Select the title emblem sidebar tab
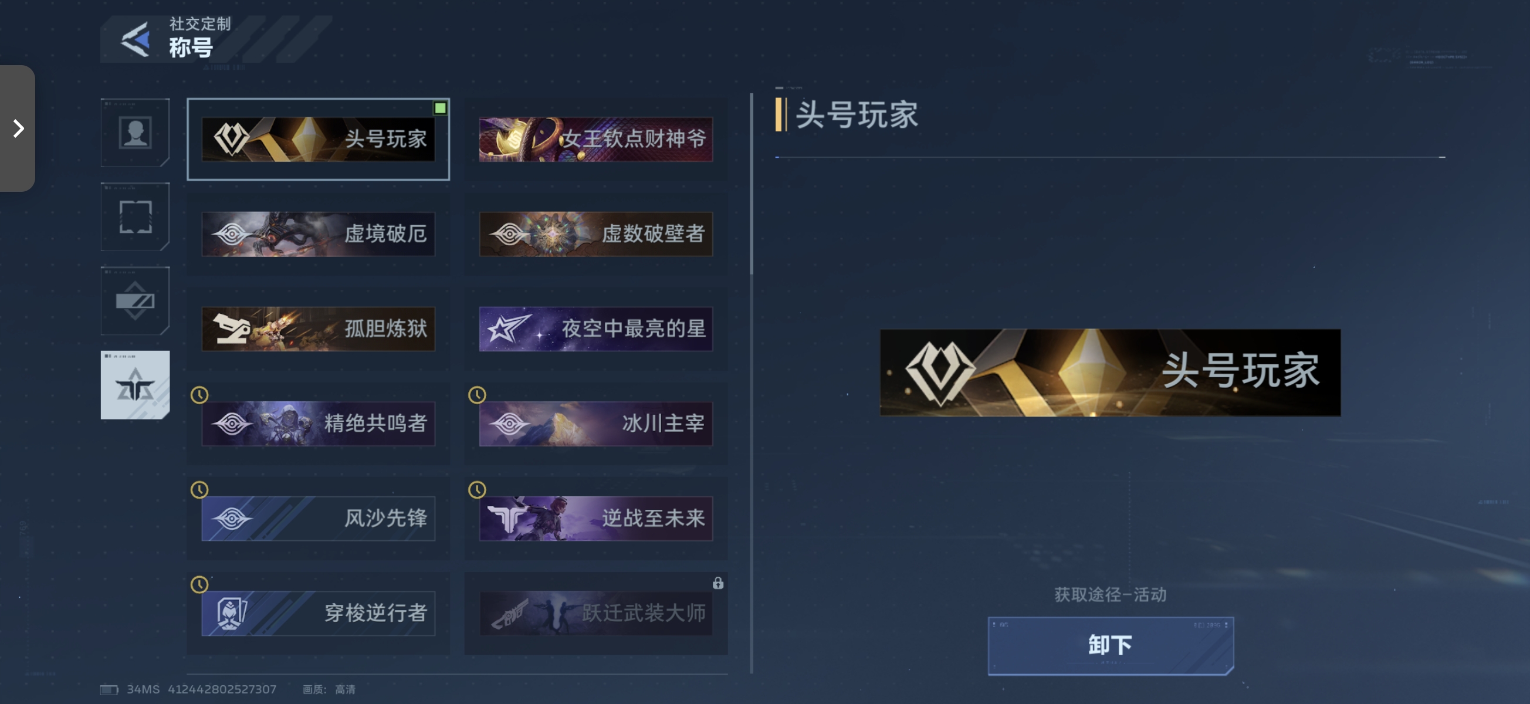 tap(135, 385)
